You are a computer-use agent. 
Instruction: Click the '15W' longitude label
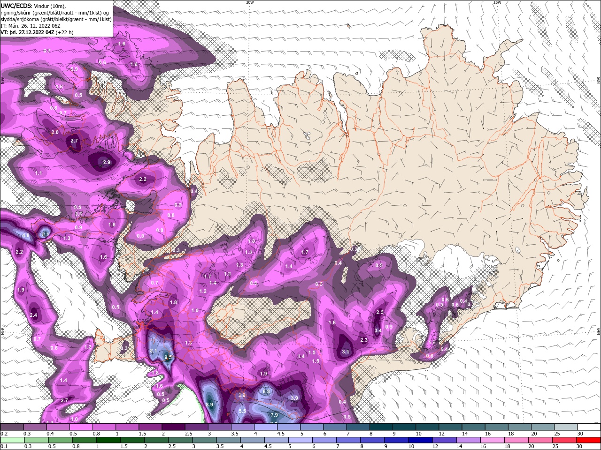pos(497,2)
